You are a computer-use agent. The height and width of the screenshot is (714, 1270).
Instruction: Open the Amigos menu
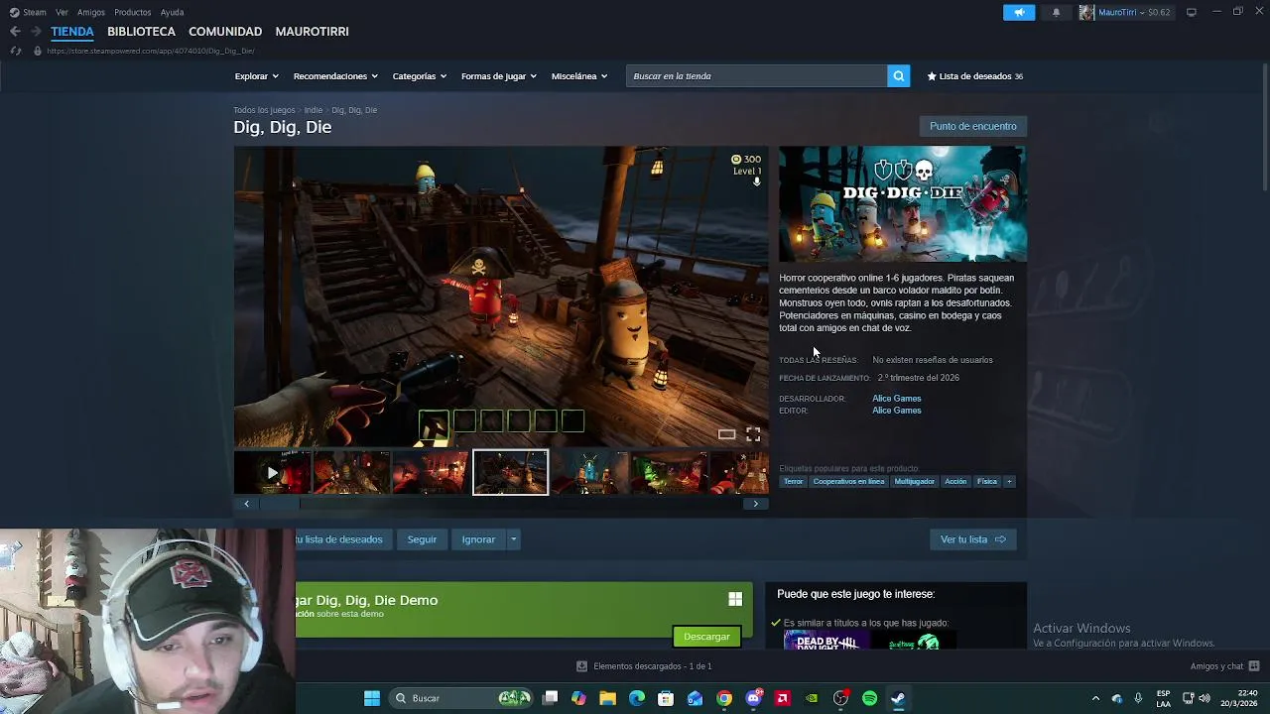[x=91, y=12]
